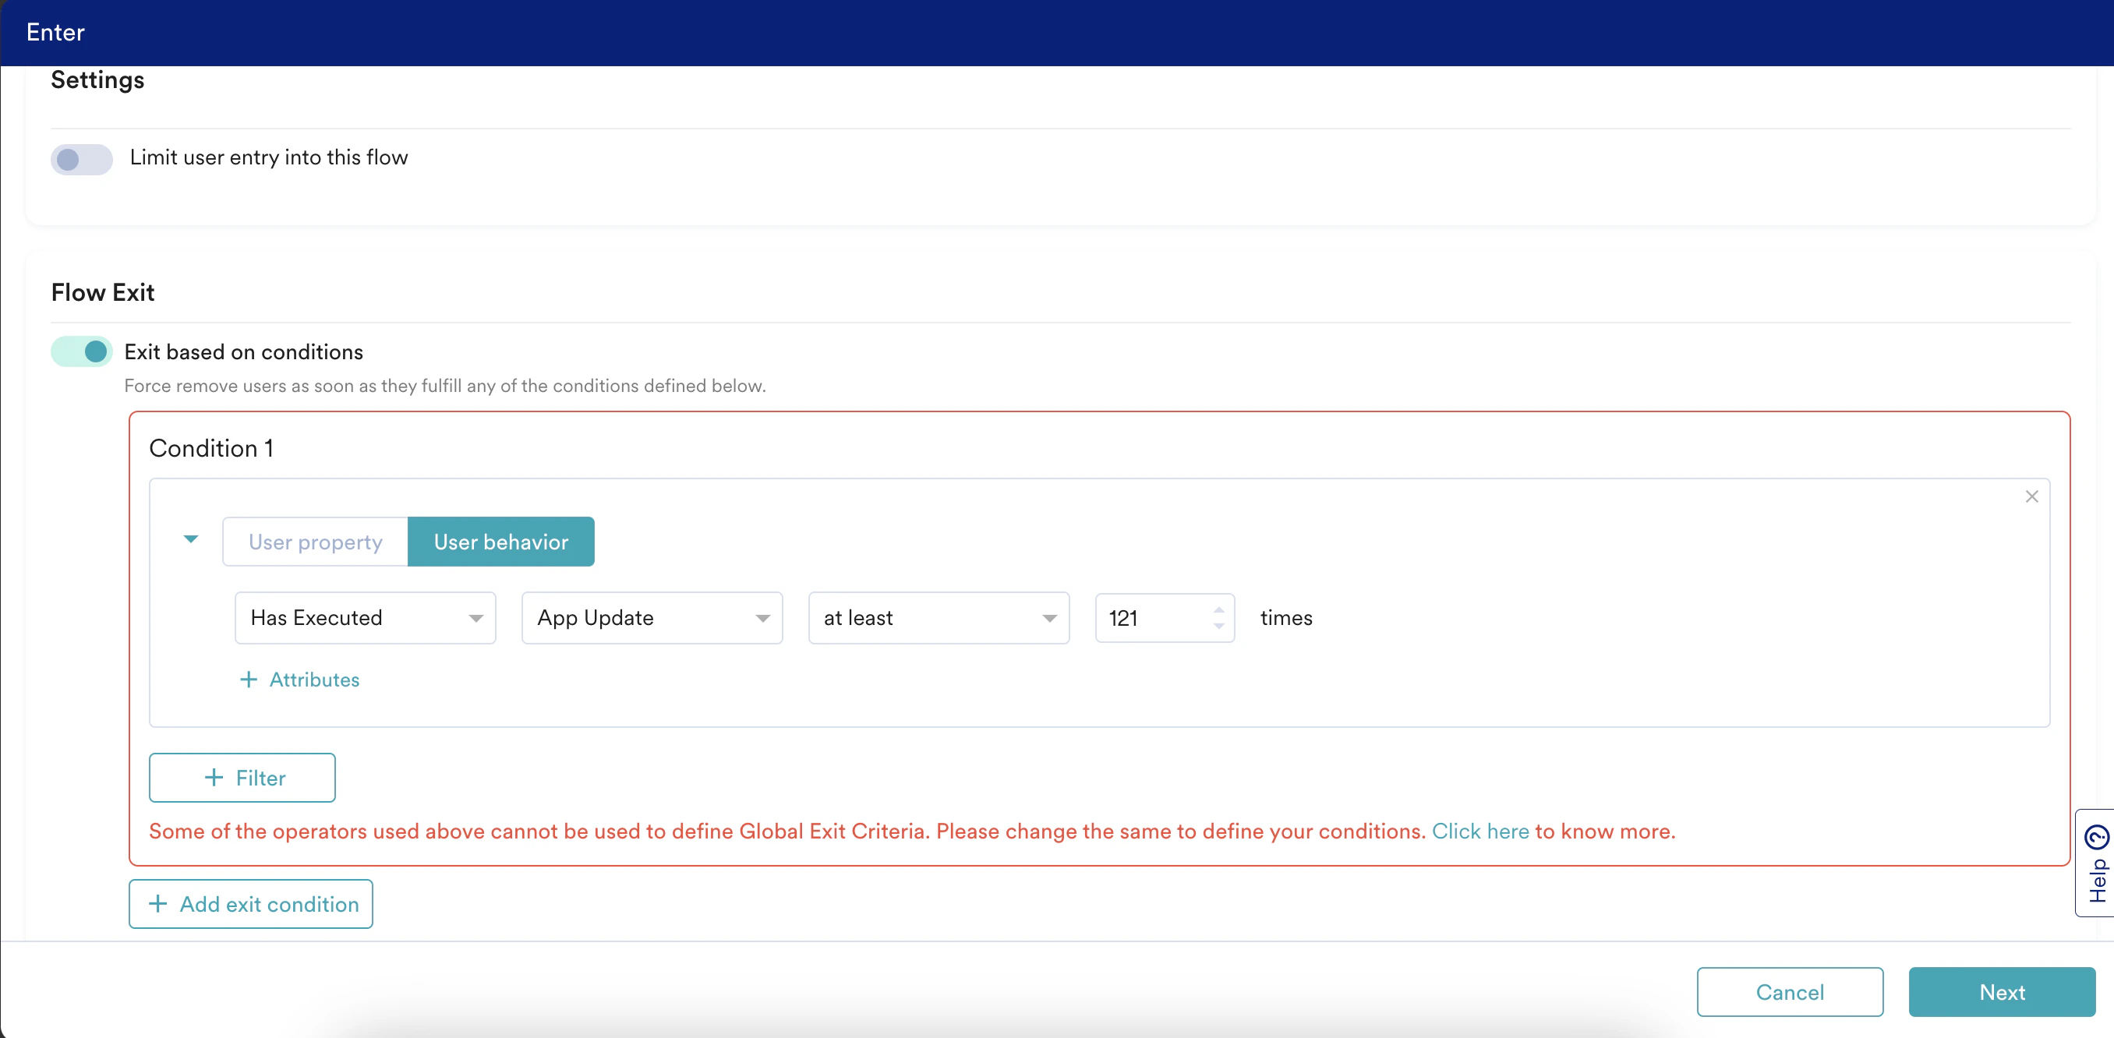
Task: Open the Has Executed dropdown
Action: point(364,618)
